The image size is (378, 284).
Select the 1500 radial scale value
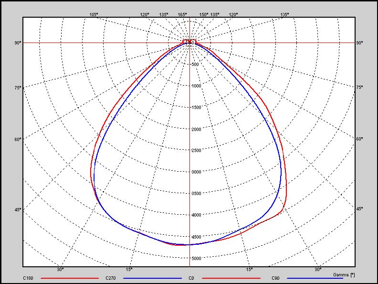coord(196,107)
